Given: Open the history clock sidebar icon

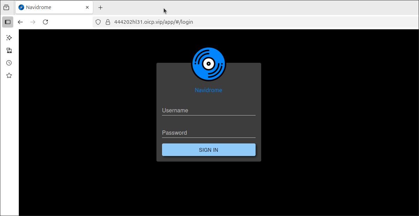Looking at the screenshot, I should click(9, 63).
